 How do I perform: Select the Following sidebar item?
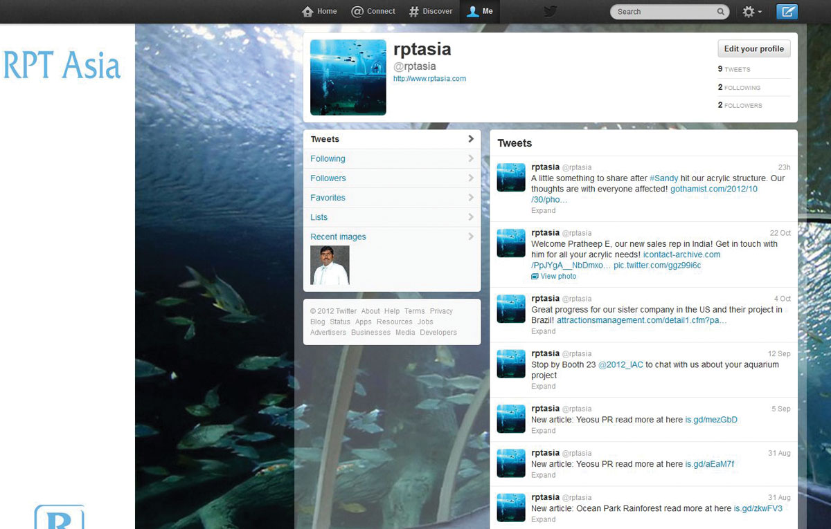pyautogui.click(x=392, y=158)
